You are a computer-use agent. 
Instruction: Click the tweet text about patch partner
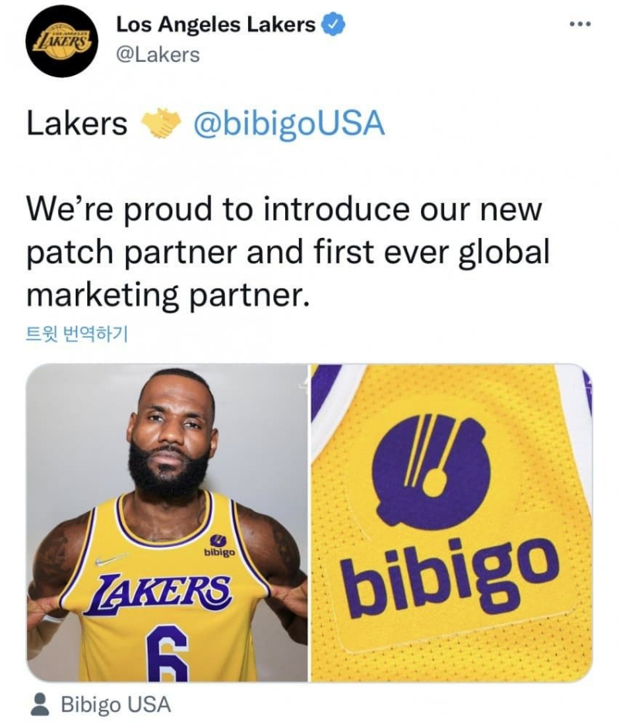288,253
